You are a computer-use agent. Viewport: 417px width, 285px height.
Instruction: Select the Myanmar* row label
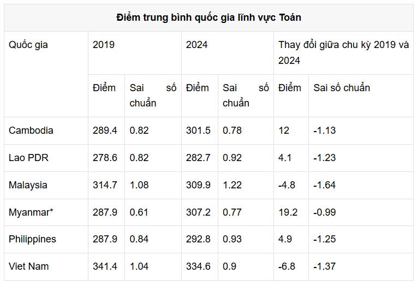tap(31, 212)
